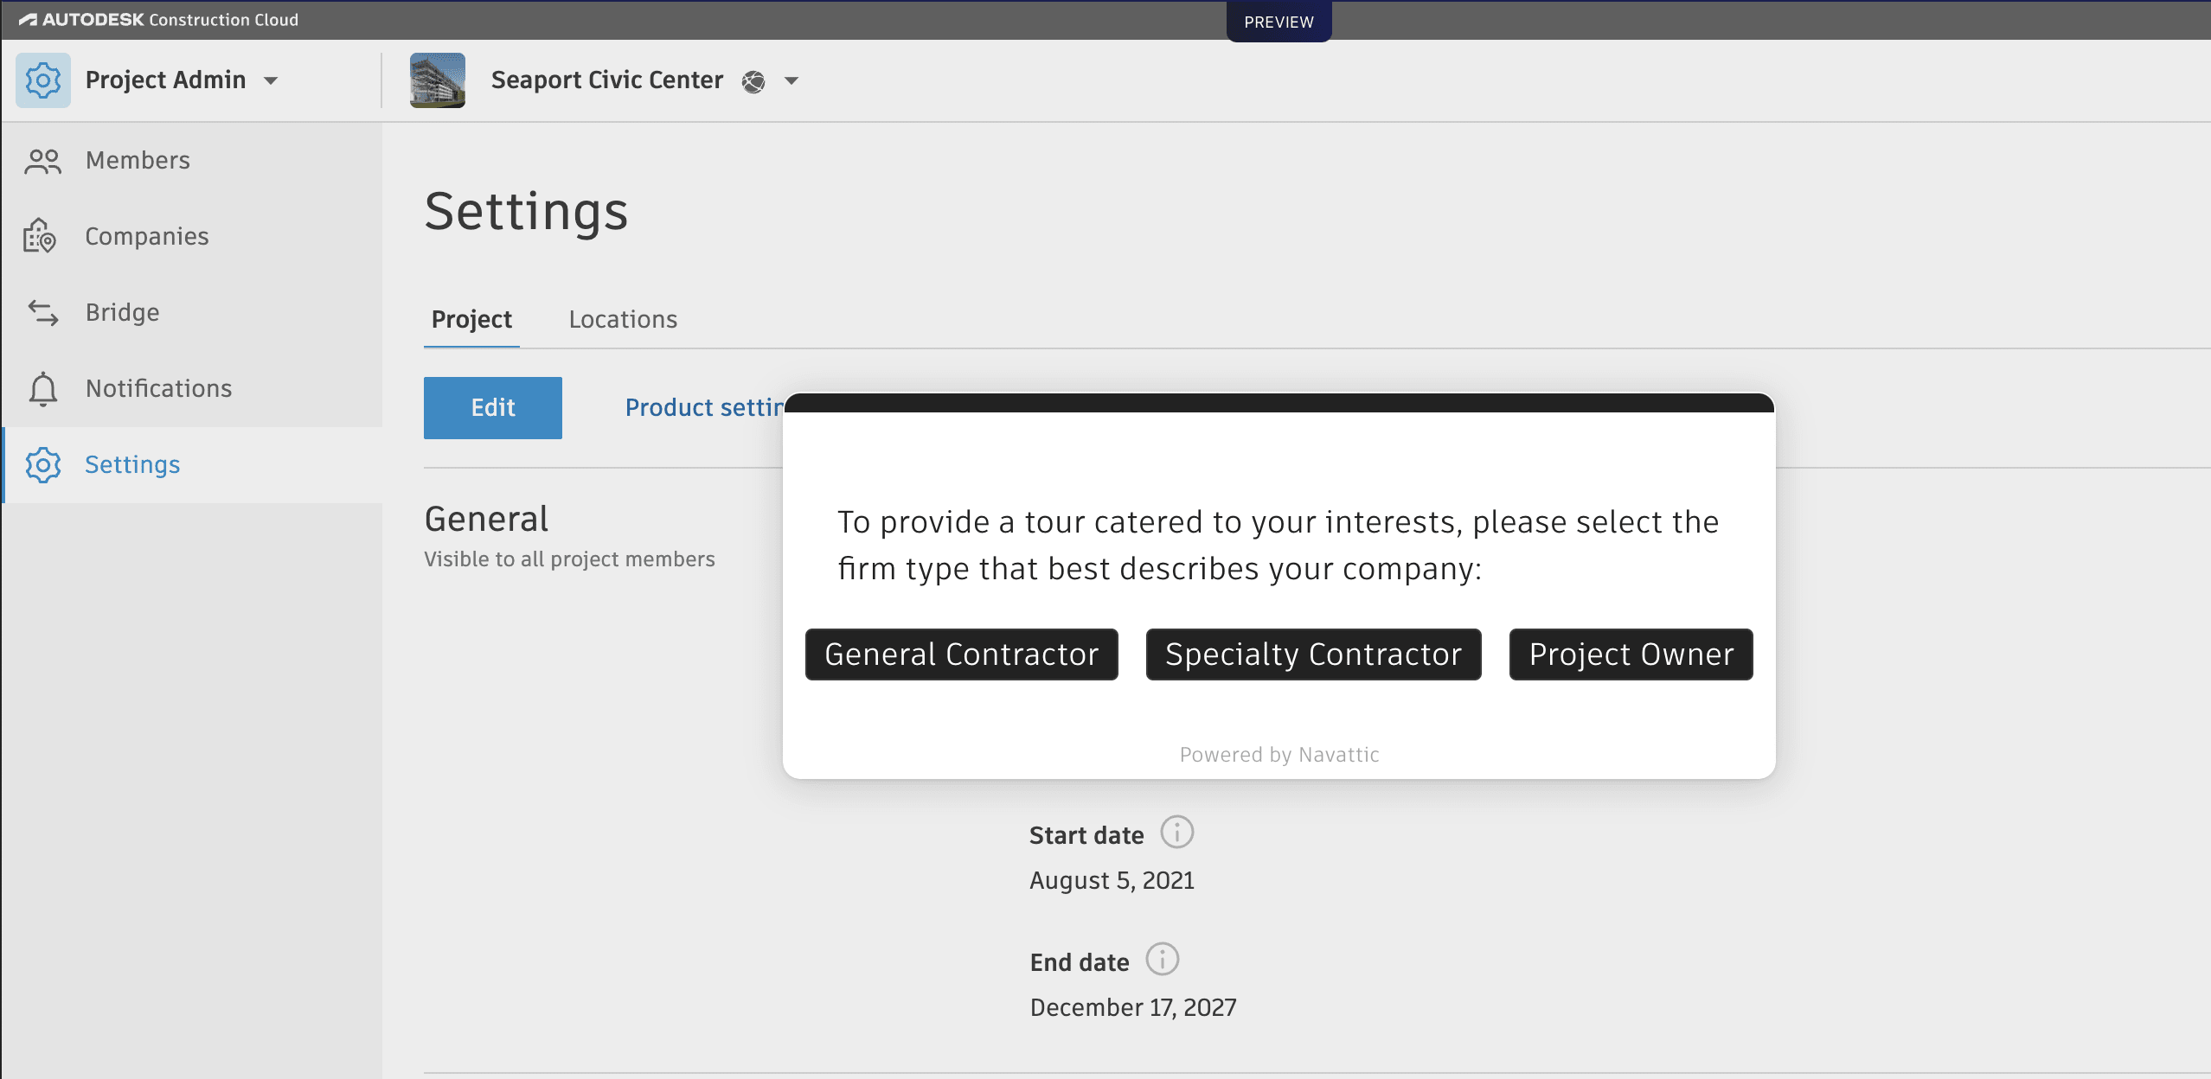The width and height of the screenshot is (2211, 1079).
Task: View Start date info tooltip icon
Action: (1179, 832)
